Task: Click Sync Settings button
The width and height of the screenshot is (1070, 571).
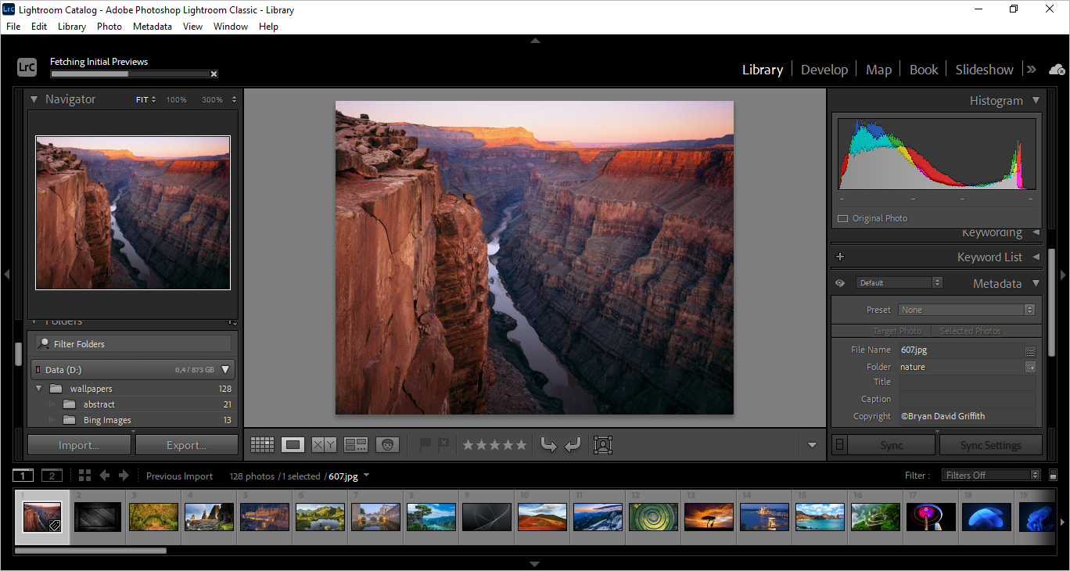Action: click(991, 445)
